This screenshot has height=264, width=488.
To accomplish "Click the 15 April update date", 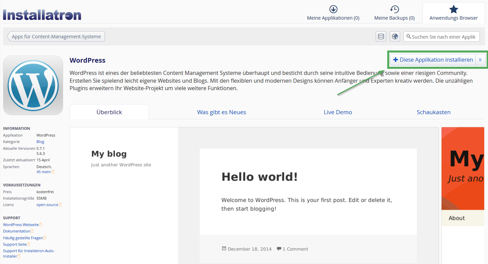I will pyautogui.click(x=43, y=160).
